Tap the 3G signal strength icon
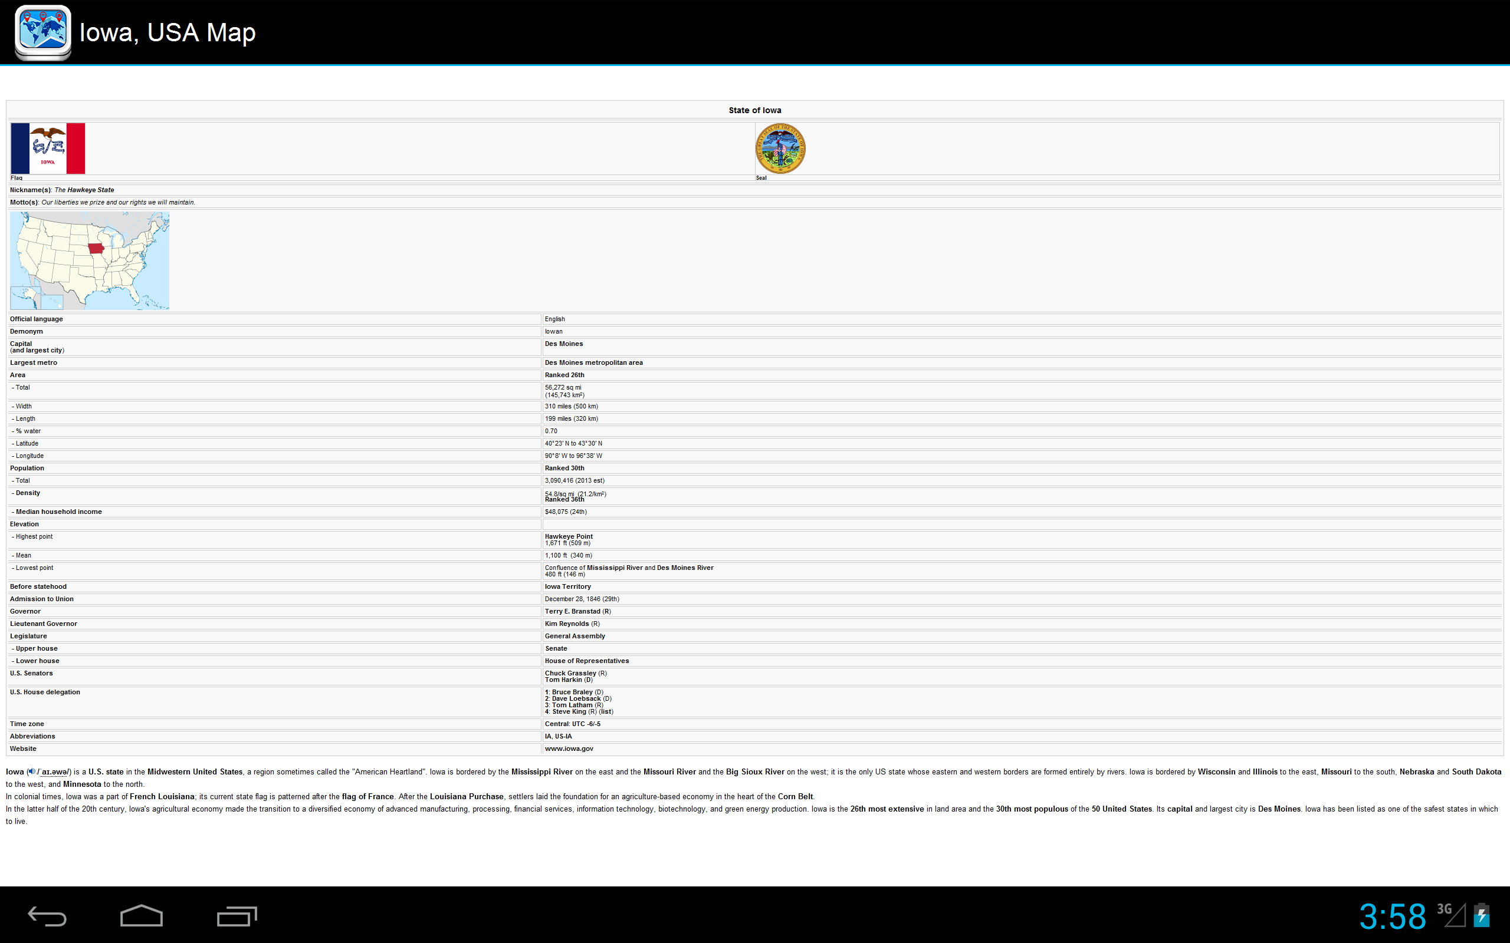Image resolution: width=1510 pixels, height=943 pixels. point(1451,914)
